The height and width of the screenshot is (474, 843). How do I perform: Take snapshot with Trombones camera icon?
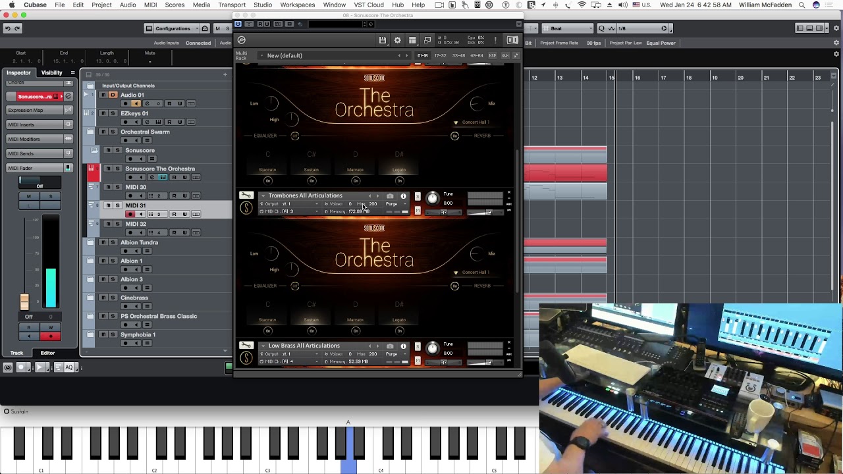[390, 196]
